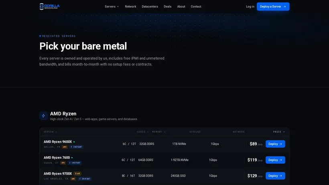Click the AMD badge on the Los Angeles row
The image size is (329, 185).
pyautogui.click(x=73, y=179)
